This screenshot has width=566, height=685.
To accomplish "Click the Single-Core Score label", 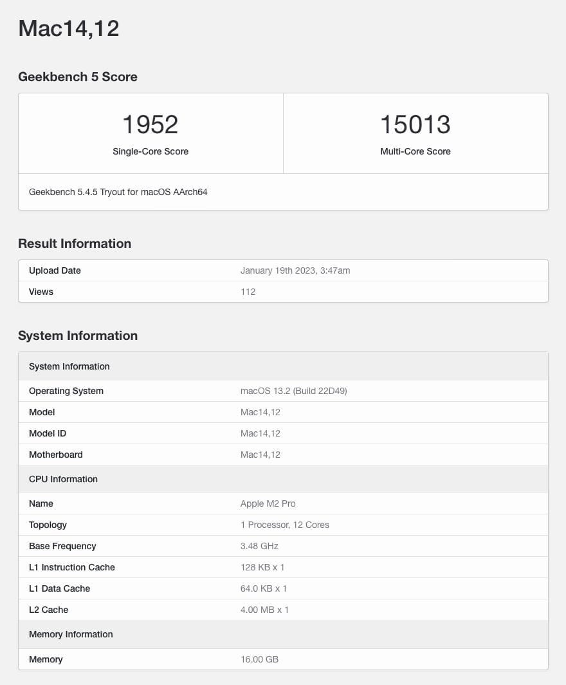I will pos(151,151).
